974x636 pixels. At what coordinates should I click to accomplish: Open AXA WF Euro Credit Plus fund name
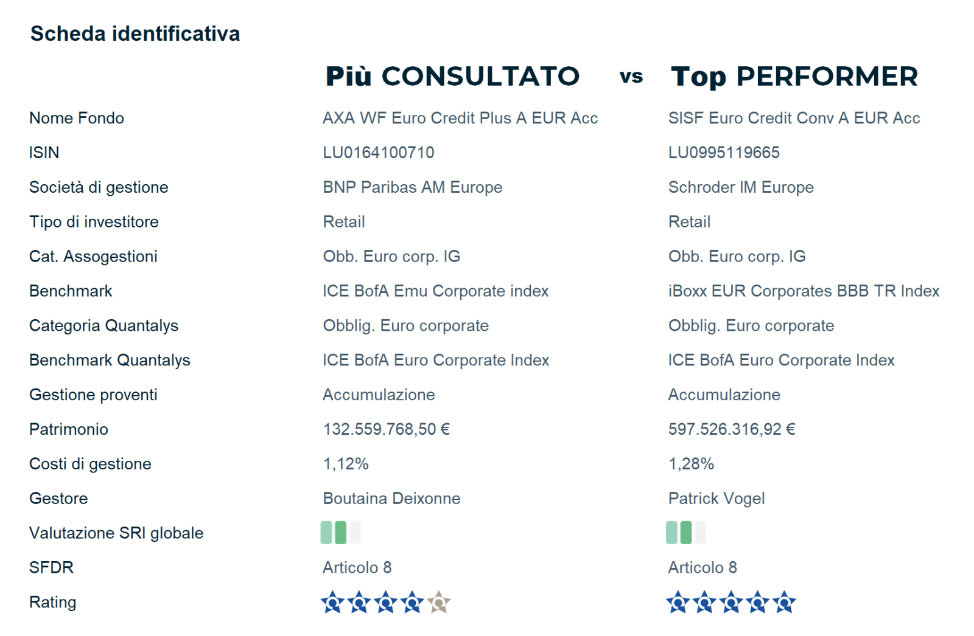point(460,118)
